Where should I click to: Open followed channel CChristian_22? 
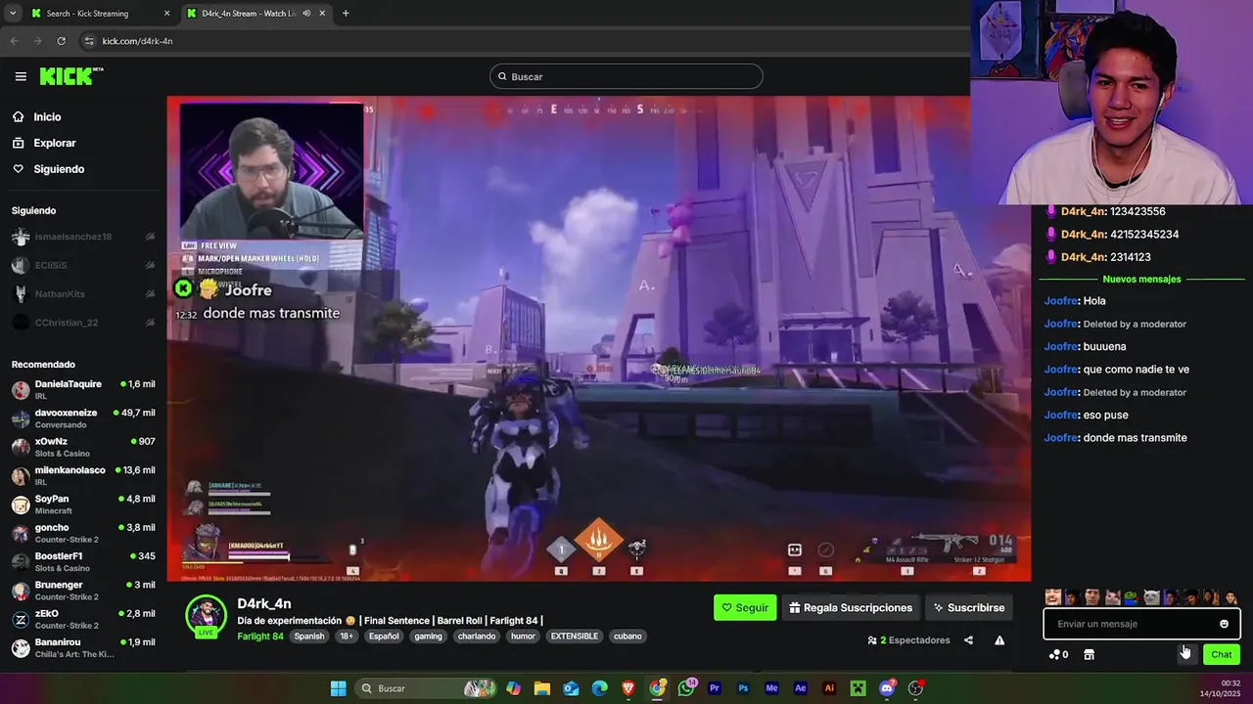[x=83, y=323]
